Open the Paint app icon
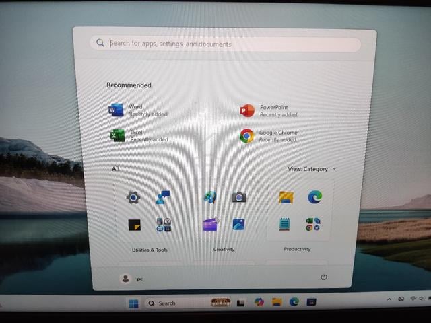 click(210, 197)
